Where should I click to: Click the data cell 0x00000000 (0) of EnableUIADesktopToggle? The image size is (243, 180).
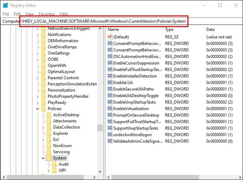click(x=219, y=96)
